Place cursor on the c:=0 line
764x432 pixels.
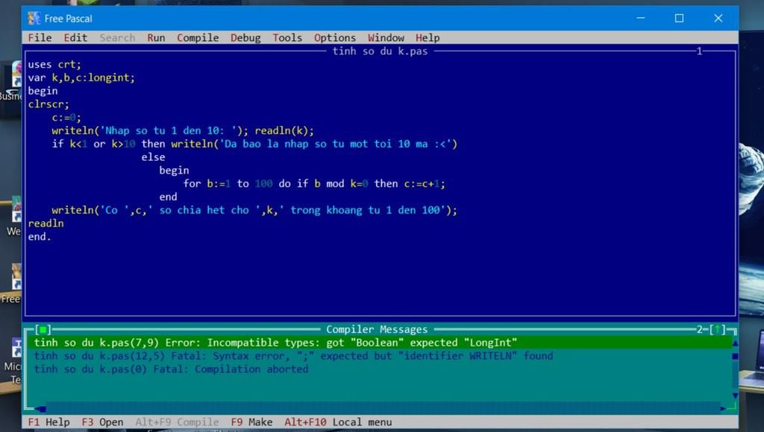tap(66, 118)
